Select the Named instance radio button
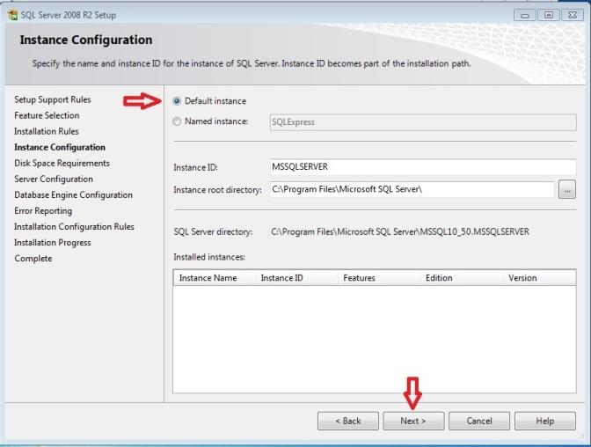 (x=178, y=122)
